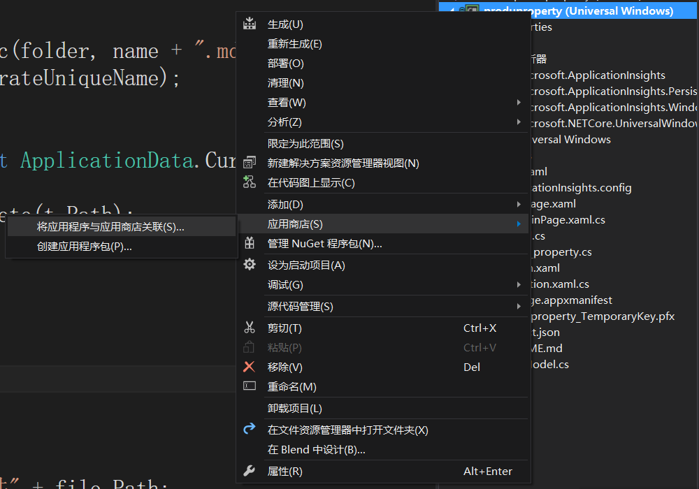Click the gear icon for 设为启动项目
This screenshot has height=489, width=699.
tap(250, 265)
